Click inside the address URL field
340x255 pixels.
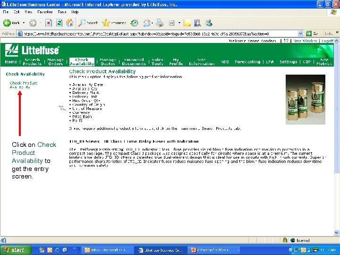click(x=160, y=34)
